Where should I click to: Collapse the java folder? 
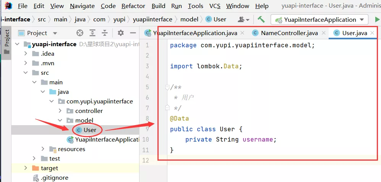pyautogui.click(x=43, y=92)
